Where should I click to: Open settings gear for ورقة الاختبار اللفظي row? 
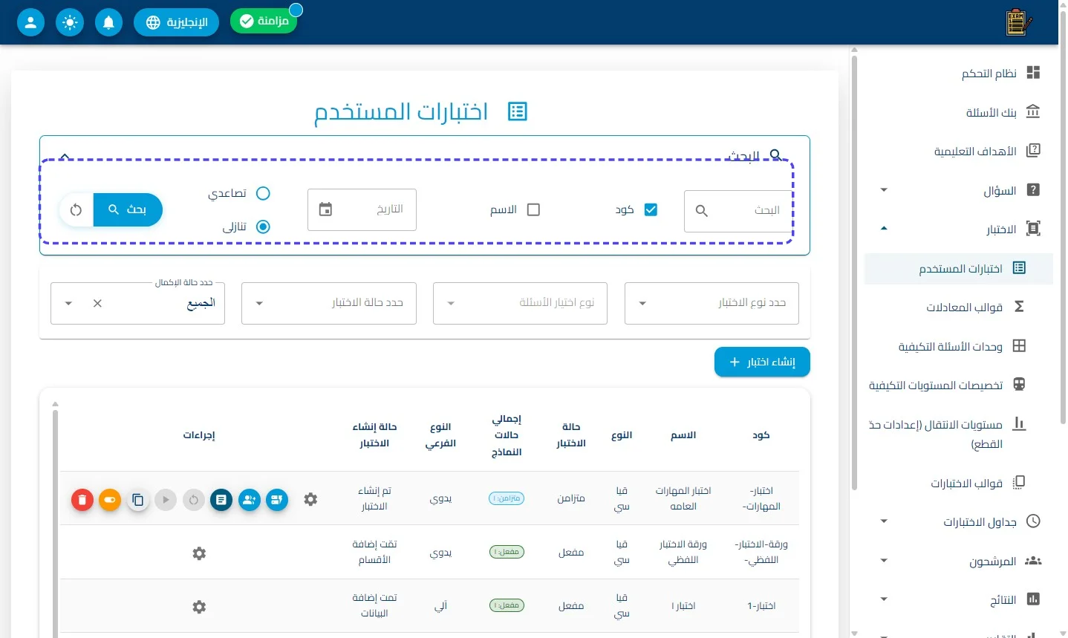(199, 553)
